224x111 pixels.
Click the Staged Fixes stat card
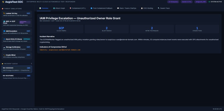click(x=197, y=29)
